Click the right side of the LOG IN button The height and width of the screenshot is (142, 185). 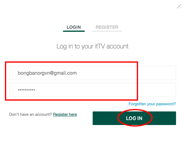(x=164, y=118)
